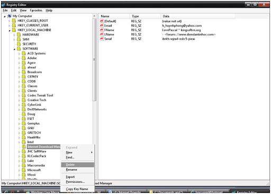This screenshot has height=194, width=271.
Task: Choose Delete in the context menu
Action: pyautogui.click(x=77, y=164)
